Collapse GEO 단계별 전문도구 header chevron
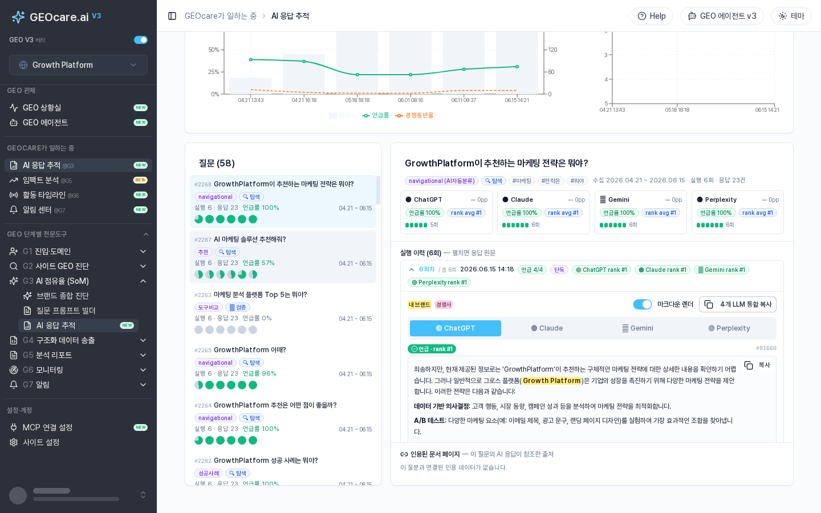 coord(146,234)
